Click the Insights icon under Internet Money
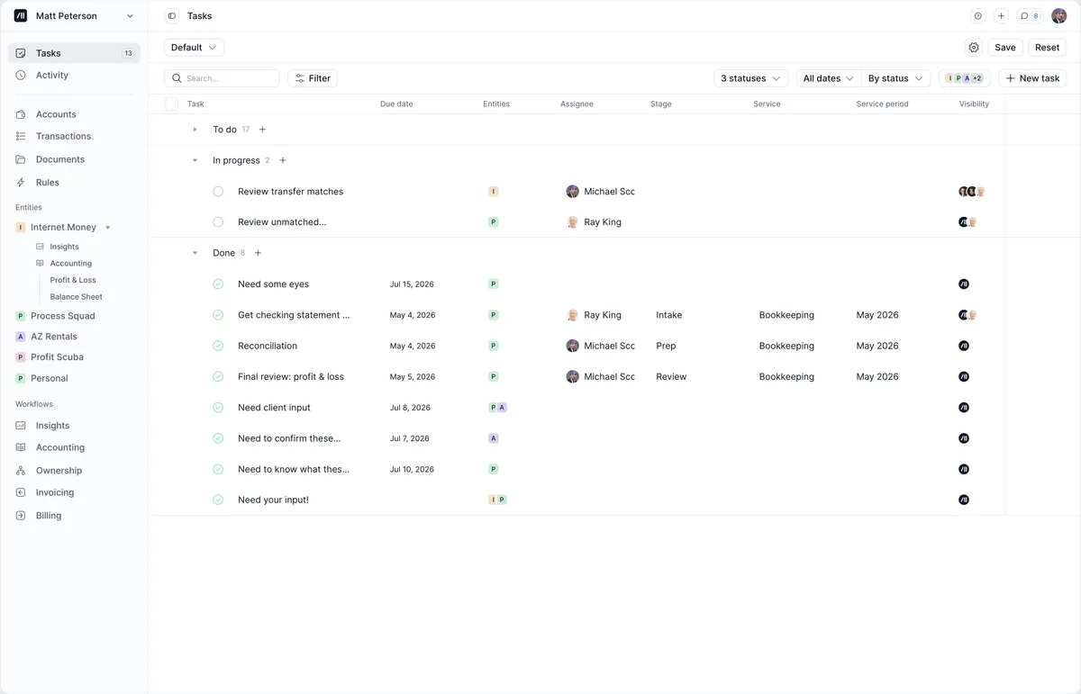Image resolution: width=1081 pixels, height=694 pixels. pos(40,247)
